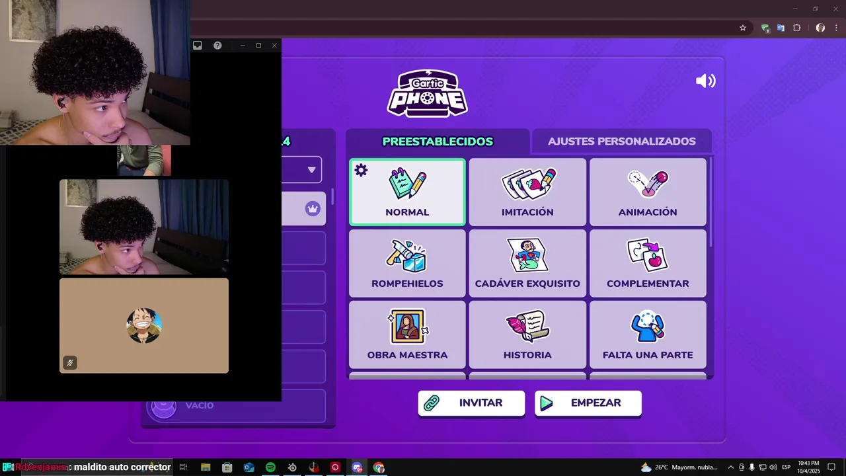846x476 pixels.
Task: Select the Luffy avatar participant tile
Action: (x=144, y=325)
